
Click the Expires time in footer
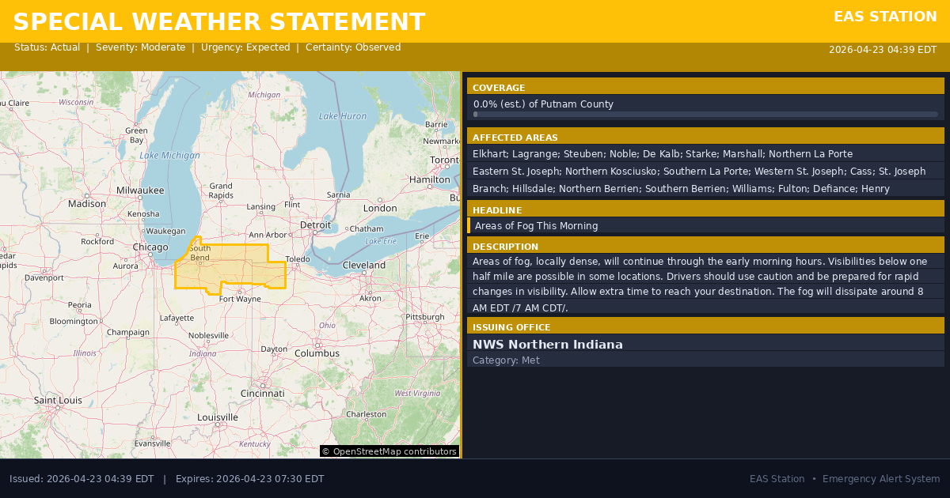coord(249,479)
